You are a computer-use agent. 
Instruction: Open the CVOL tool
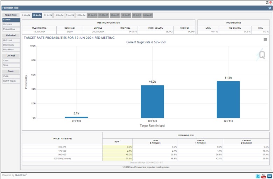11,76
